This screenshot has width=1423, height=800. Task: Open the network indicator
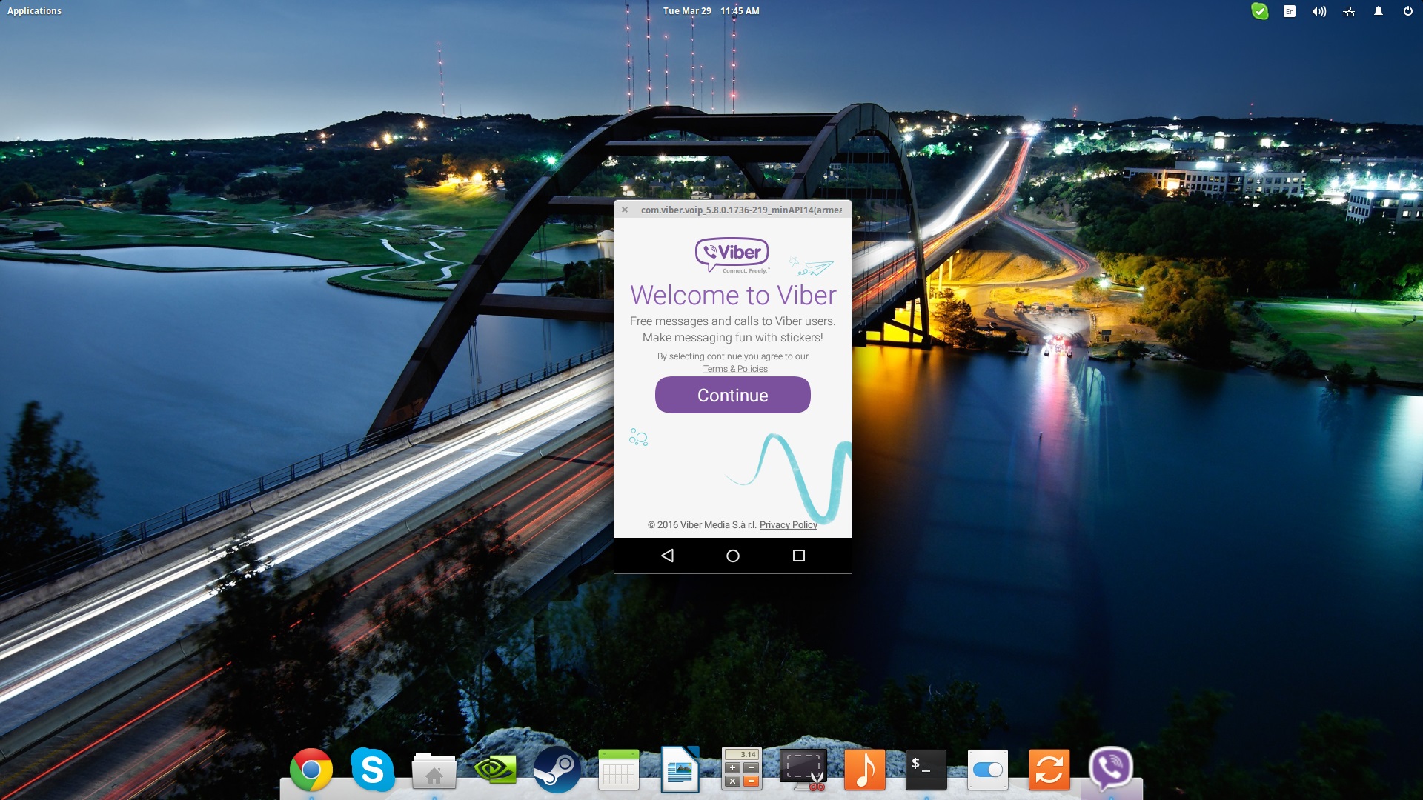1349,11
